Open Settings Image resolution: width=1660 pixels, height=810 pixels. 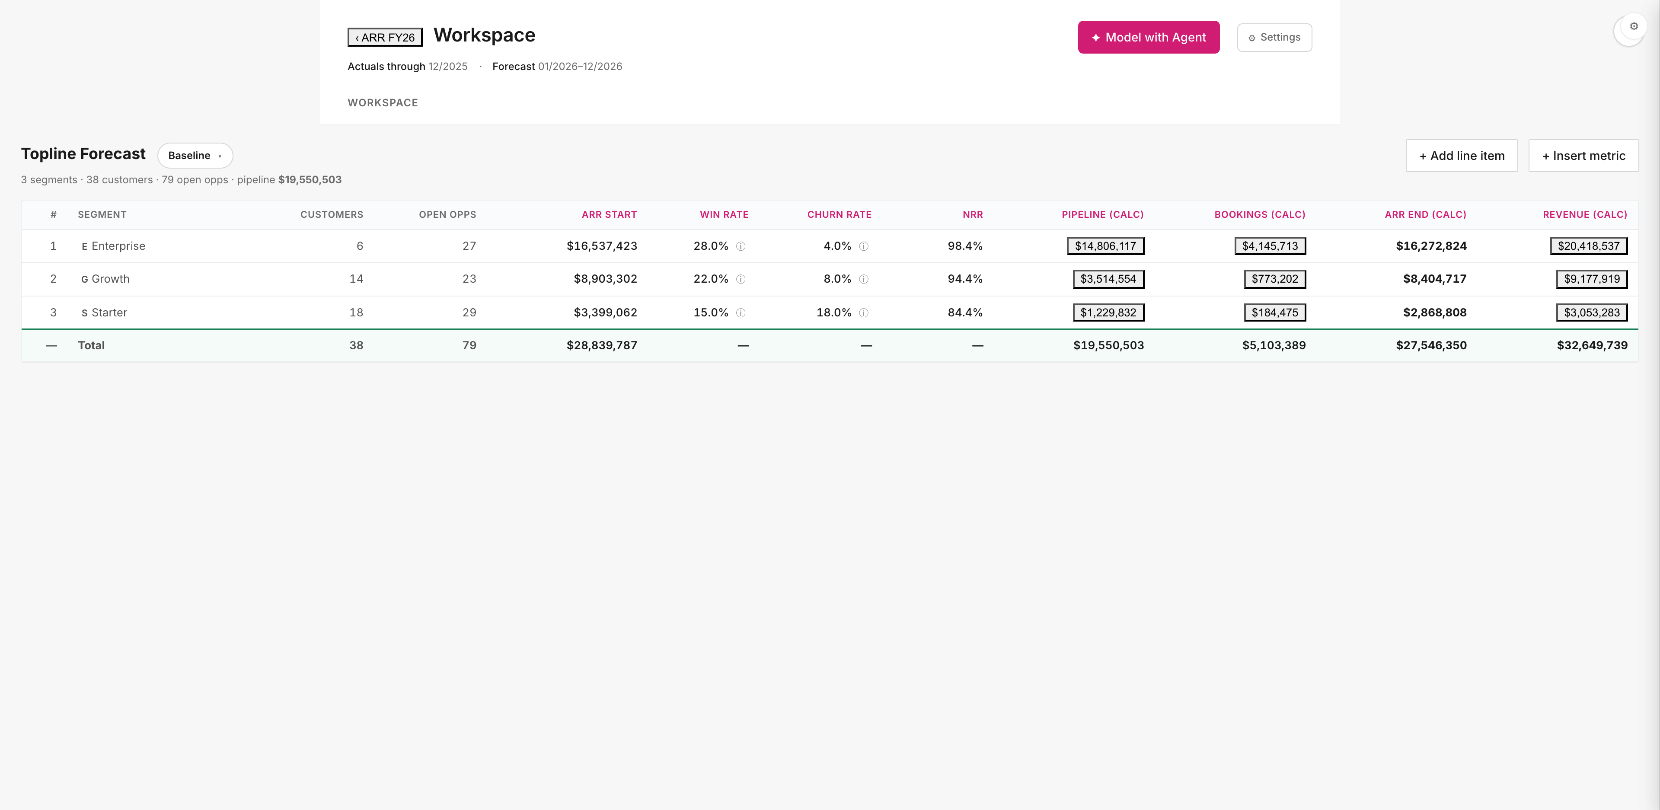point(1274,37)
